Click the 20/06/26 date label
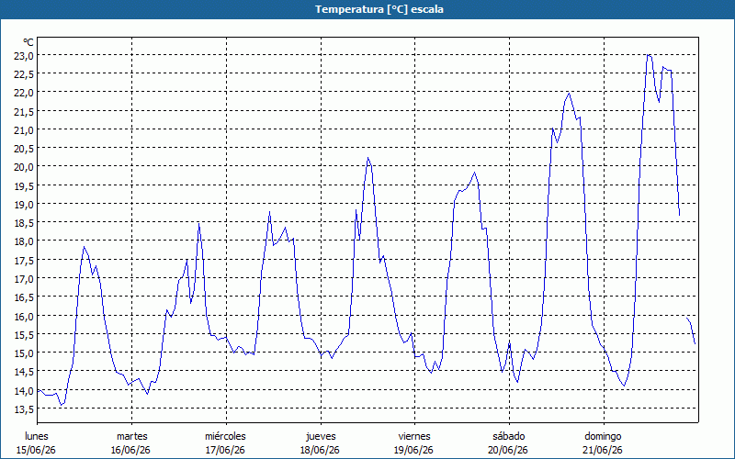The image size is (735, 459). click(508, 450)
